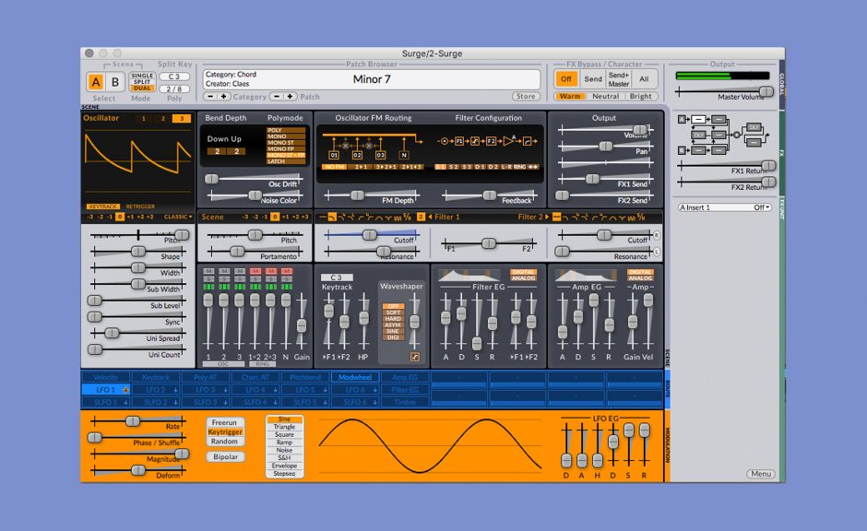The width and height of the screenshot is (867, 531).
Task: Select the Bright character option
Action: coord(639,95)
